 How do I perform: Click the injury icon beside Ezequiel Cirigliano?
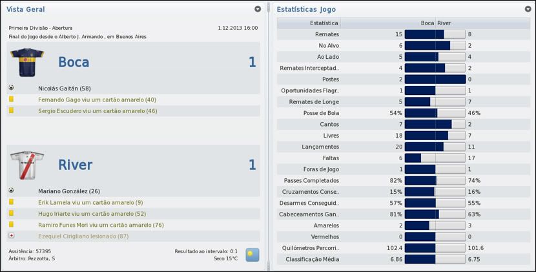[12, 236]
